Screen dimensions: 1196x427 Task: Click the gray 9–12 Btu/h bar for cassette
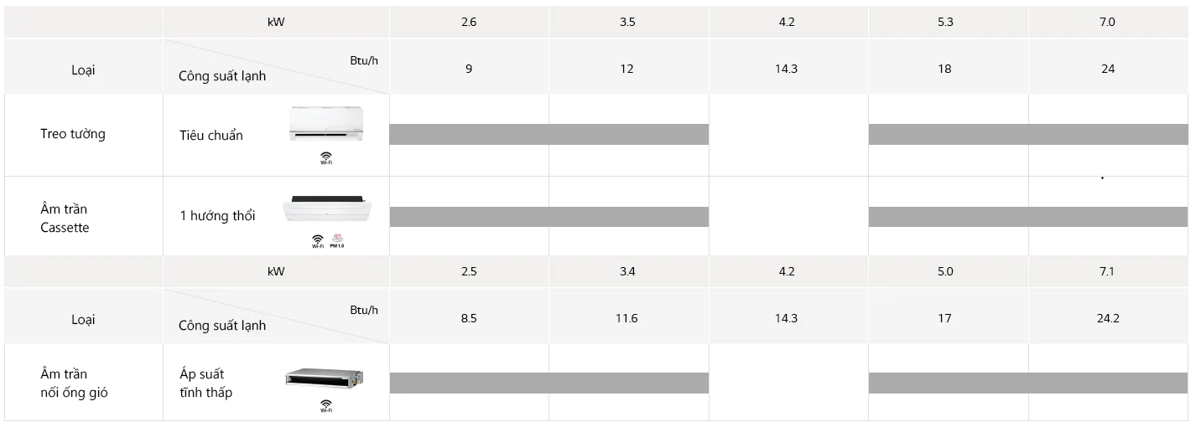coord(549,217)
